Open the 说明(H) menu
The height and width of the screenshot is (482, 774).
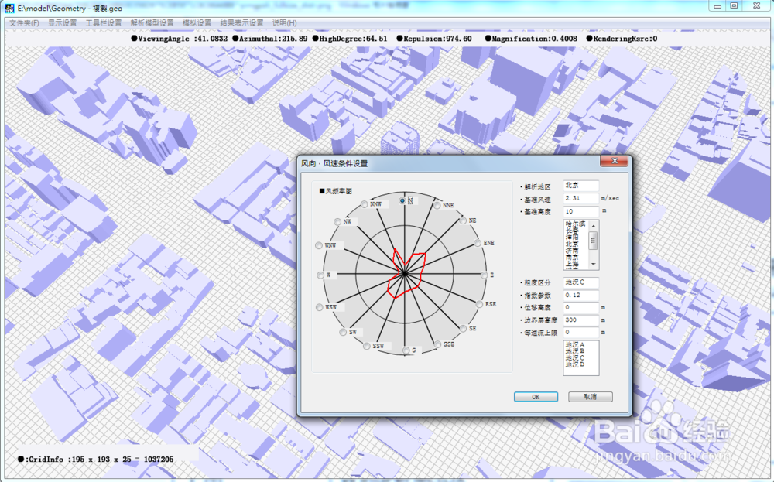click(x=285, y=23)
